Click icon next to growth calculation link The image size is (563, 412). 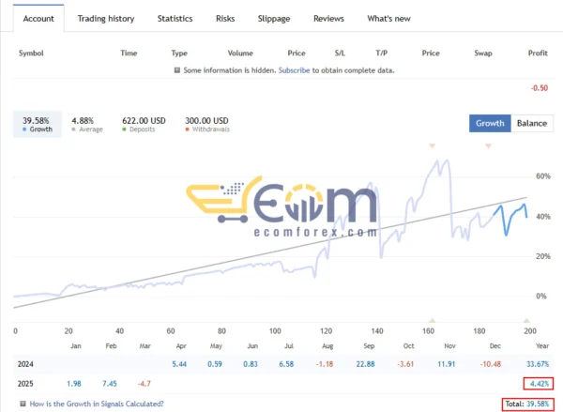[x=23, y=404]
